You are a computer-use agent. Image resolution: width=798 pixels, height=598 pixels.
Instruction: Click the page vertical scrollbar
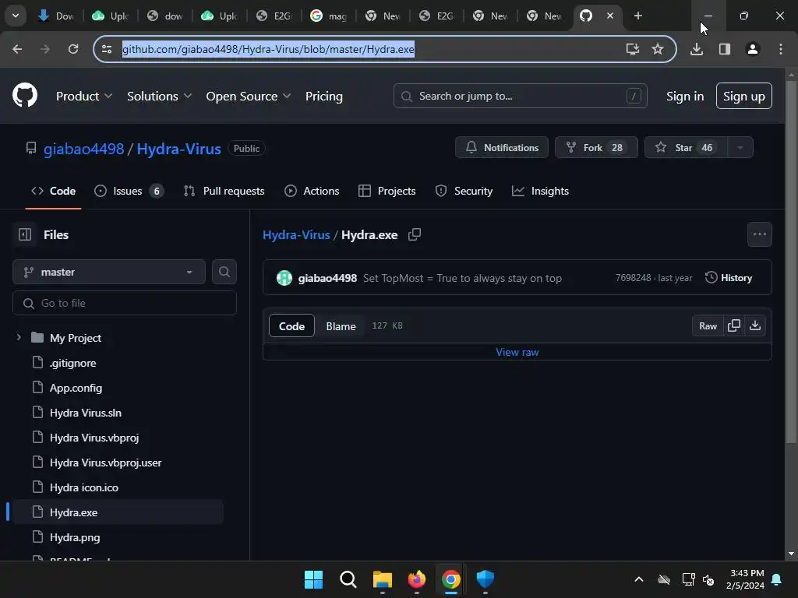(791, 262)
